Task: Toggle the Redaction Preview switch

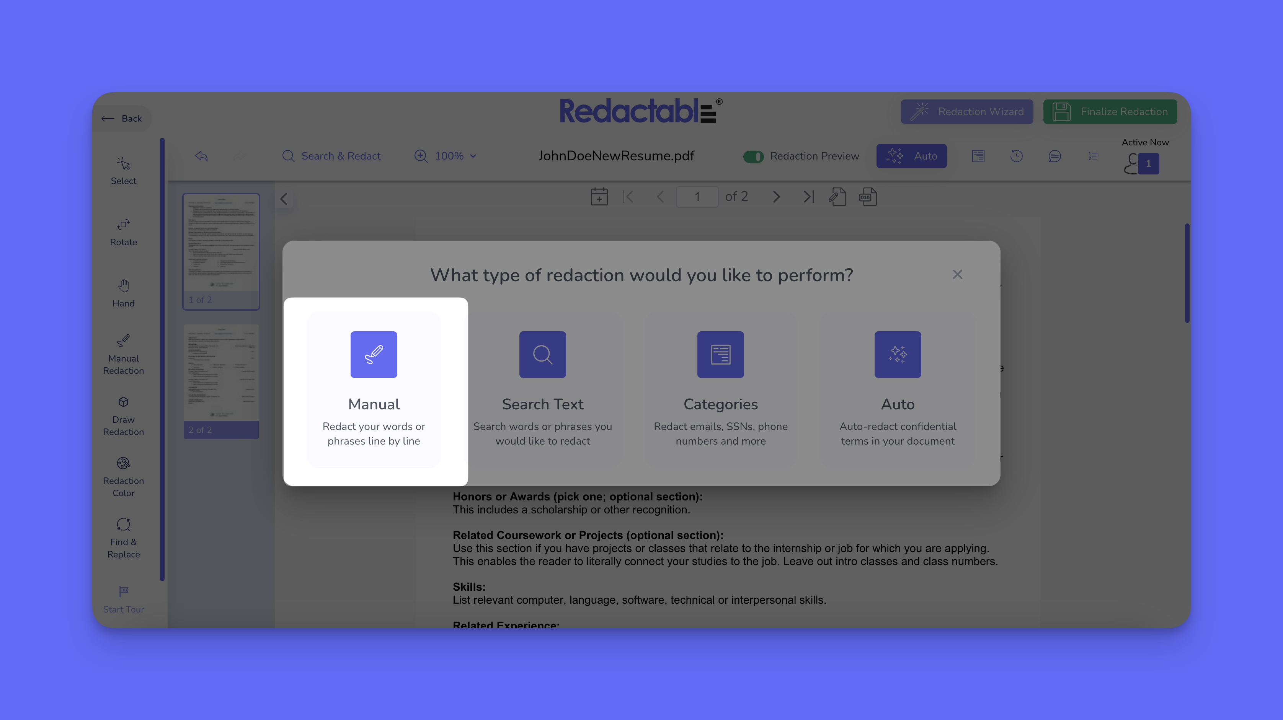Action: [x=753, y=156]
